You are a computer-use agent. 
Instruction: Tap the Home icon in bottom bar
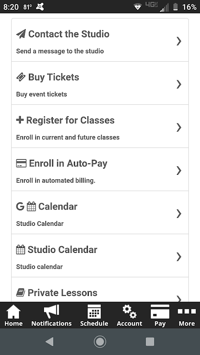pos(13,312)
